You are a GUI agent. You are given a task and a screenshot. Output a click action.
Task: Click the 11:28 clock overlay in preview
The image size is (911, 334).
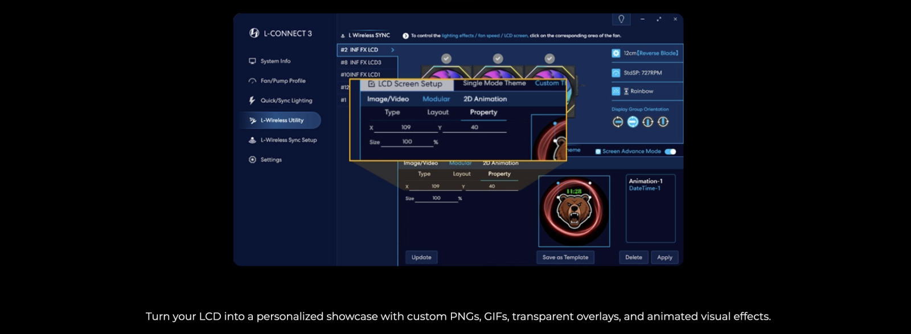tap(574, 192)
